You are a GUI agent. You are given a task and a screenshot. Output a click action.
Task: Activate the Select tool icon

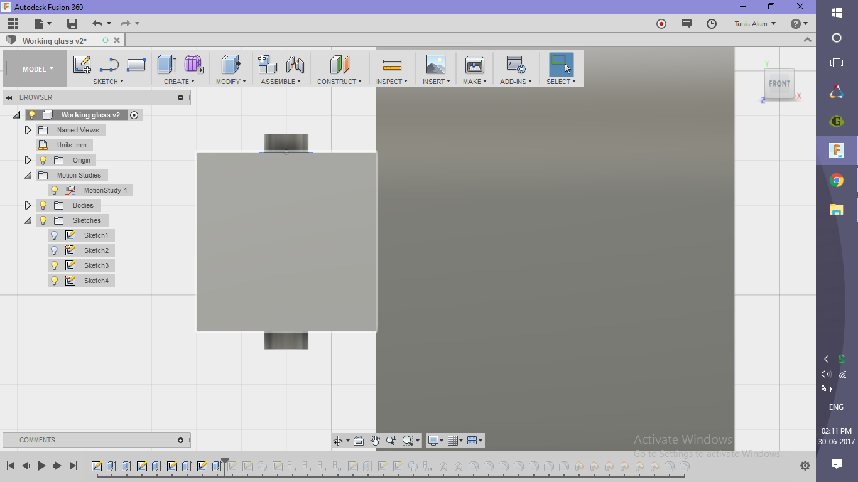[562, 65]
